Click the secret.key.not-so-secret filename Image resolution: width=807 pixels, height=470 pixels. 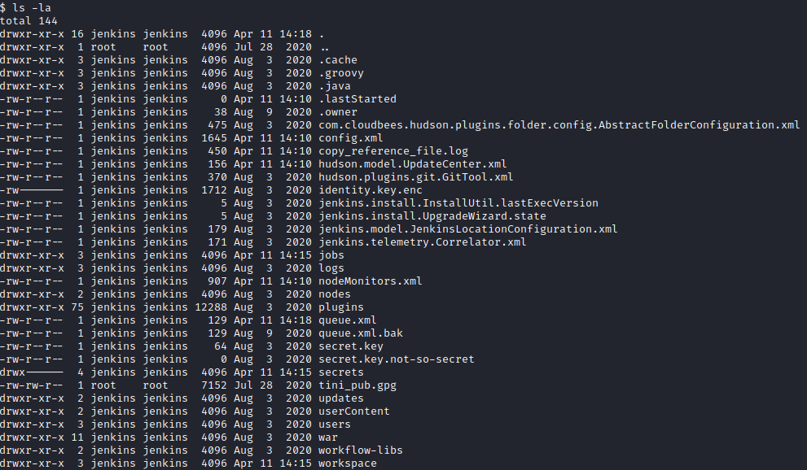396,359
